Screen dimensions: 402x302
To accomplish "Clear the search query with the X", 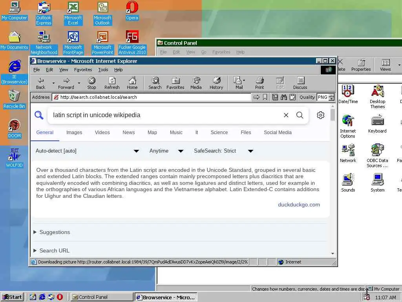I will point(286,115).
